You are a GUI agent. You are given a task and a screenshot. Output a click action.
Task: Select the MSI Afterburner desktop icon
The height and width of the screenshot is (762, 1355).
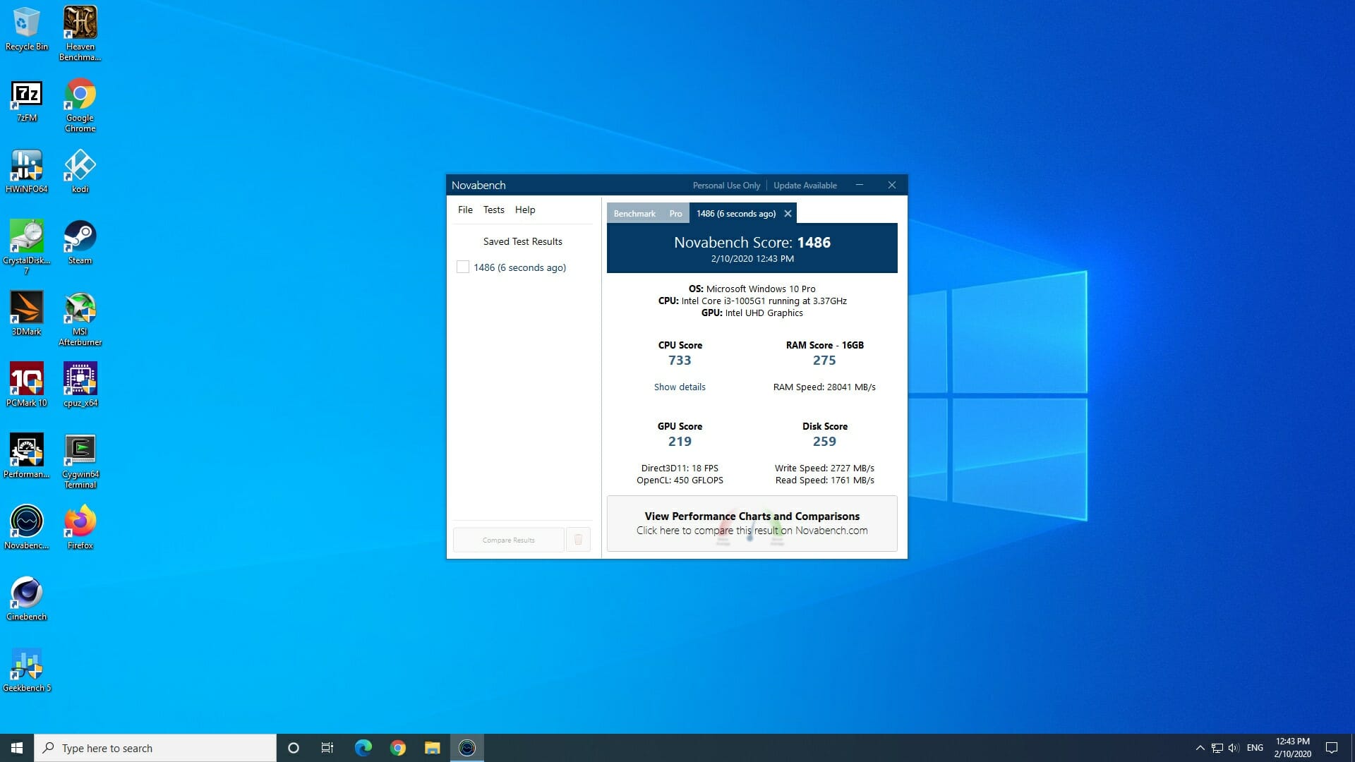80,318
